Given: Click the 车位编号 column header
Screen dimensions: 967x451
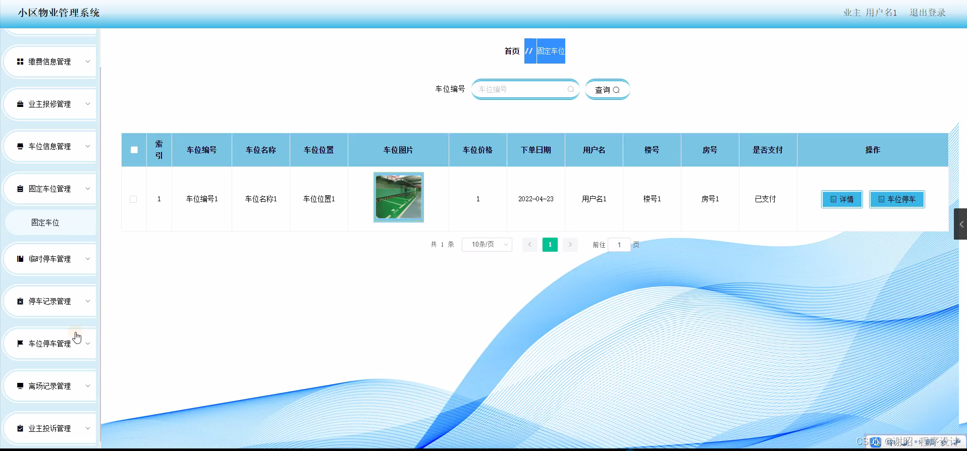Looking at the screenshot, I should click(x=202, y=150).
